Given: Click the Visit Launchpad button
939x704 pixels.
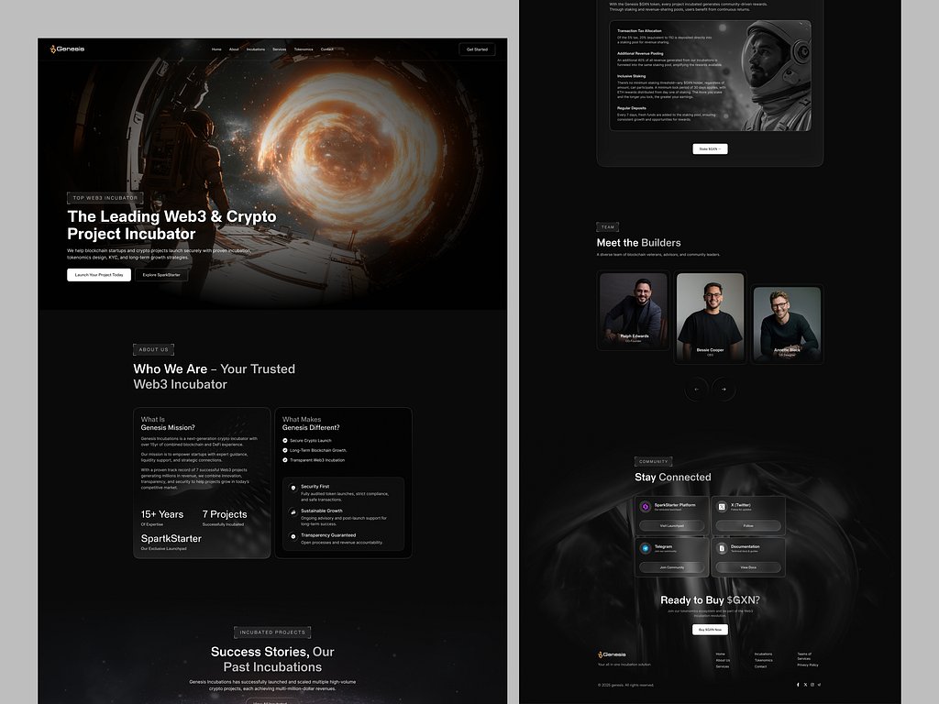Looking at the screenshot, I should pos(672,525).
